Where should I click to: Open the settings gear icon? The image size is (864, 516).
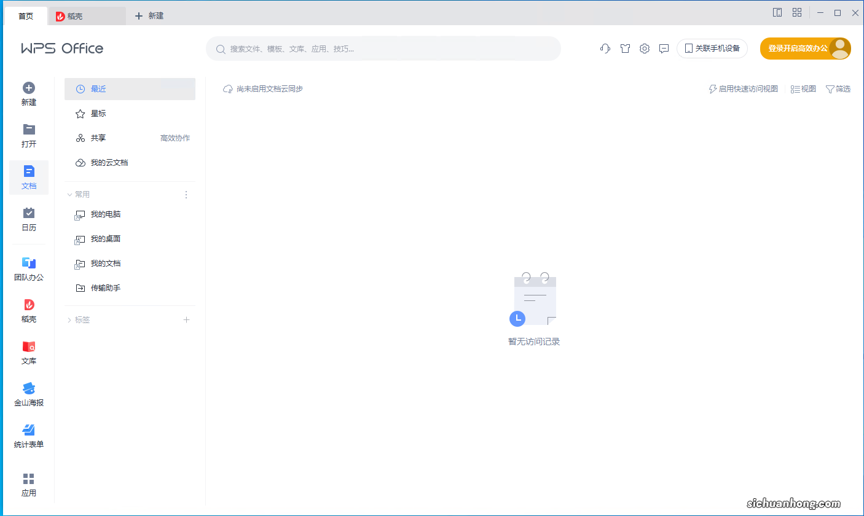click(645, 49)
